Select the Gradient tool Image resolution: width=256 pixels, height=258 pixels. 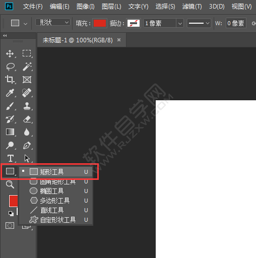coord(10,132)
